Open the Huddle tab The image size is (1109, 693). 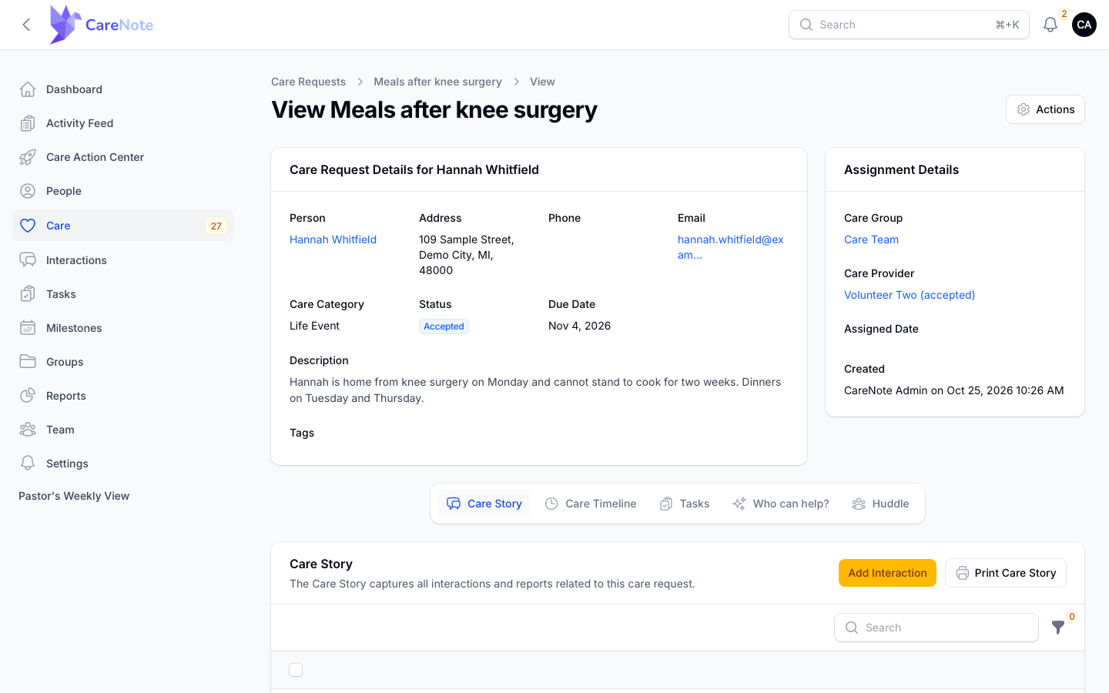[x=880, y=504]
